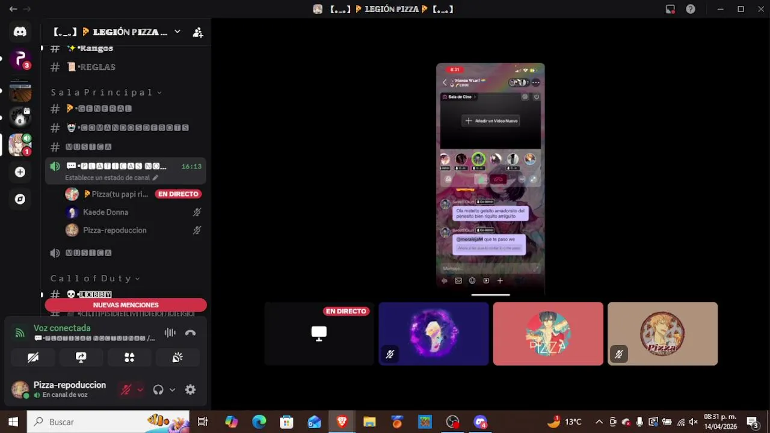This screenshot has height=433, width=770.
Task: Open user settings gear
Action: pyautogui.click(x=191, y=390)
